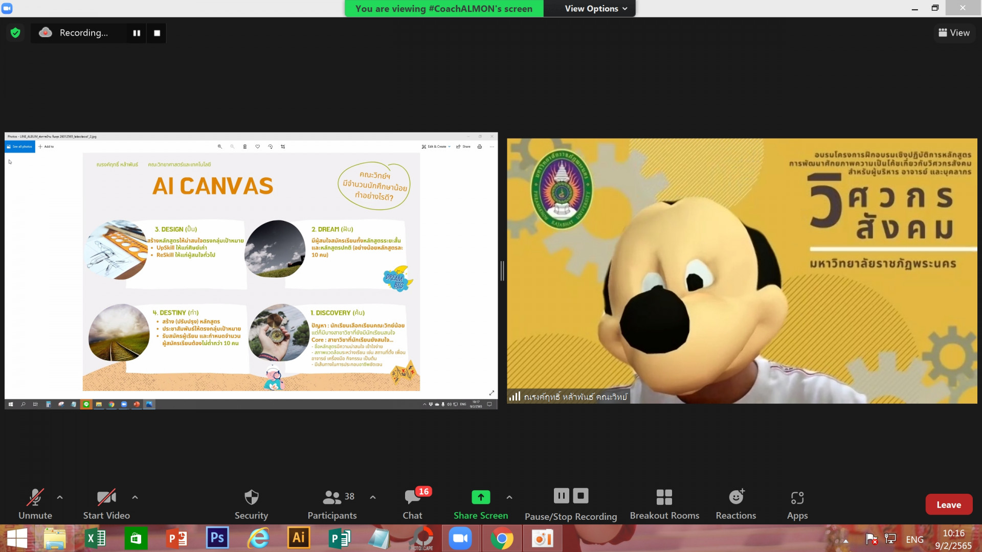
Task: Click the green encryption shield icon
Action: click(15, 33)
